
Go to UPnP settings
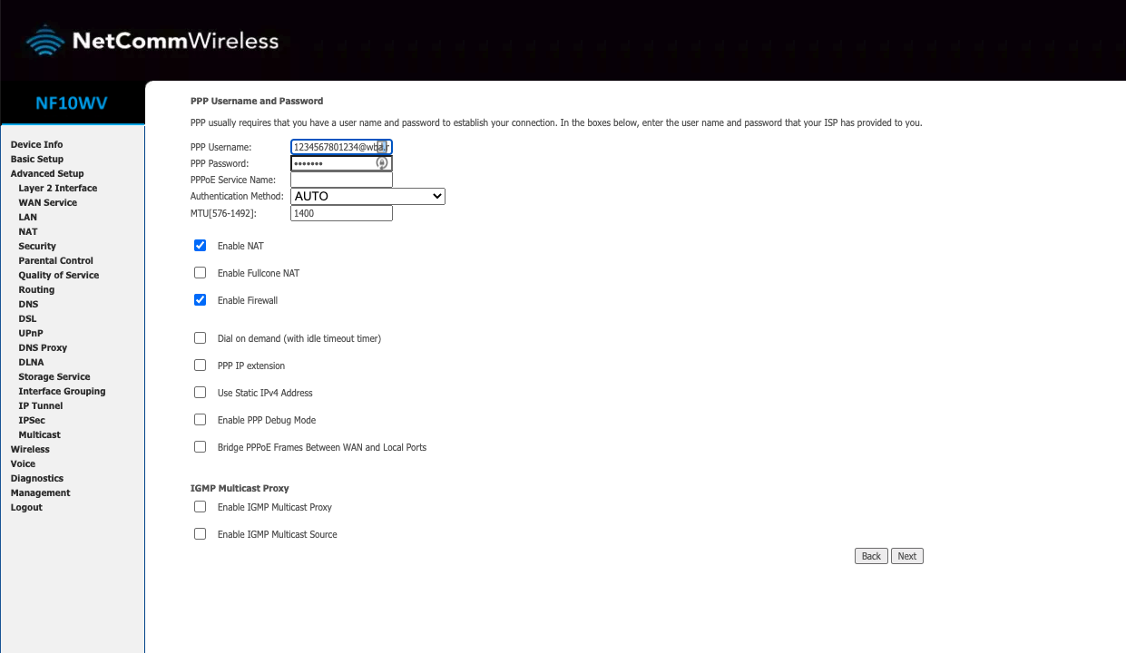point(31,334)
